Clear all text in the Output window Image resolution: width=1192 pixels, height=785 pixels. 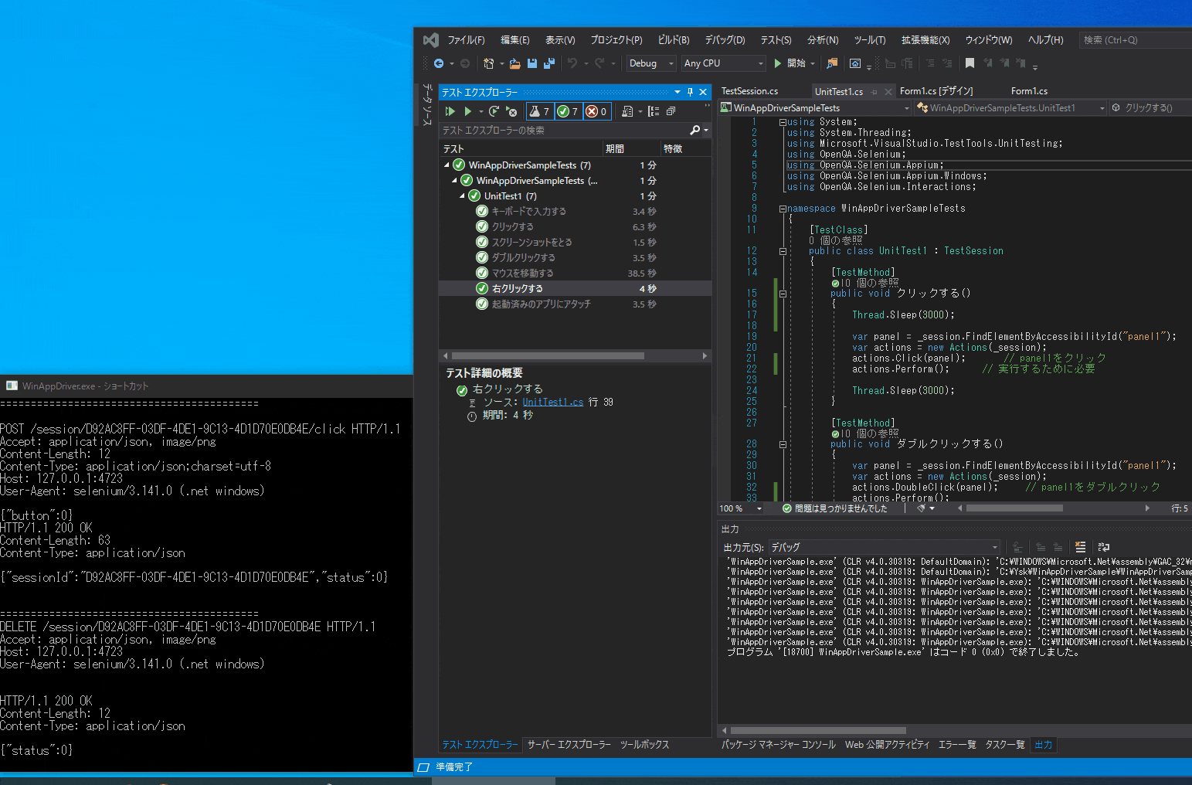[x=1080, y=547]
